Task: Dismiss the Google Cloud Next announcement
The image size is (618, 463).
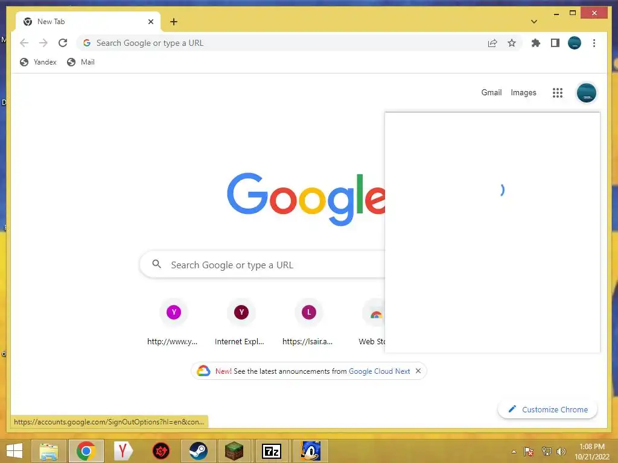Action: 418,371
